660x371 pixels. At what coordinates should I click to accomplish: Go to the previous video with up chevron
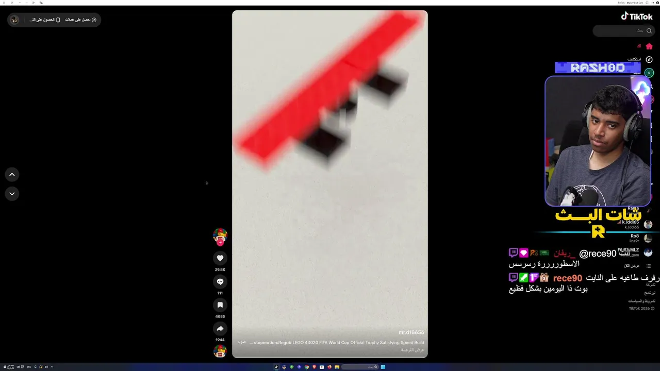12,175
